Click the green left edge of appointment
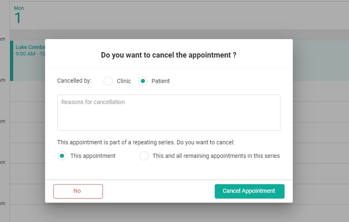Image resolution: width=349 pixels, height=222 pixels. (12, 61)
